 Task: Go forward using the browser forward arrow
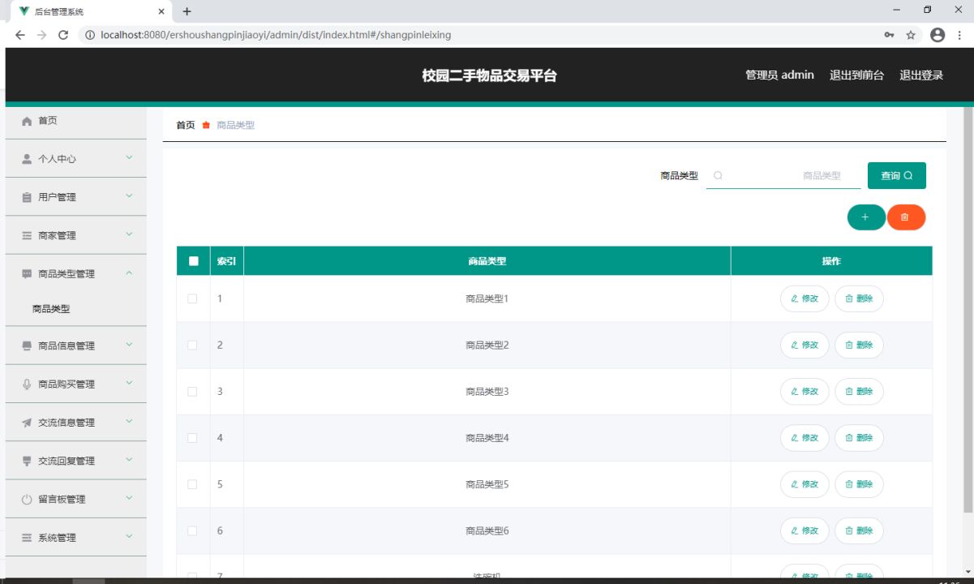(41, 35)
